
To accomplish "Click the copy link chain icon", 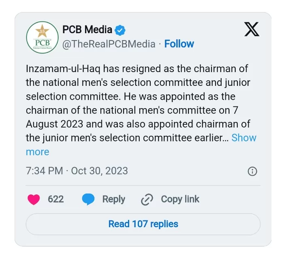I will (x=147, y=199).
